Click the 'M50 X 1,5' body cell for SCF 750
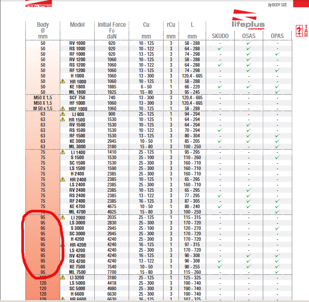The width and height of the screenshot is (309, 302). pyautogui.click(x=43, y=97)
